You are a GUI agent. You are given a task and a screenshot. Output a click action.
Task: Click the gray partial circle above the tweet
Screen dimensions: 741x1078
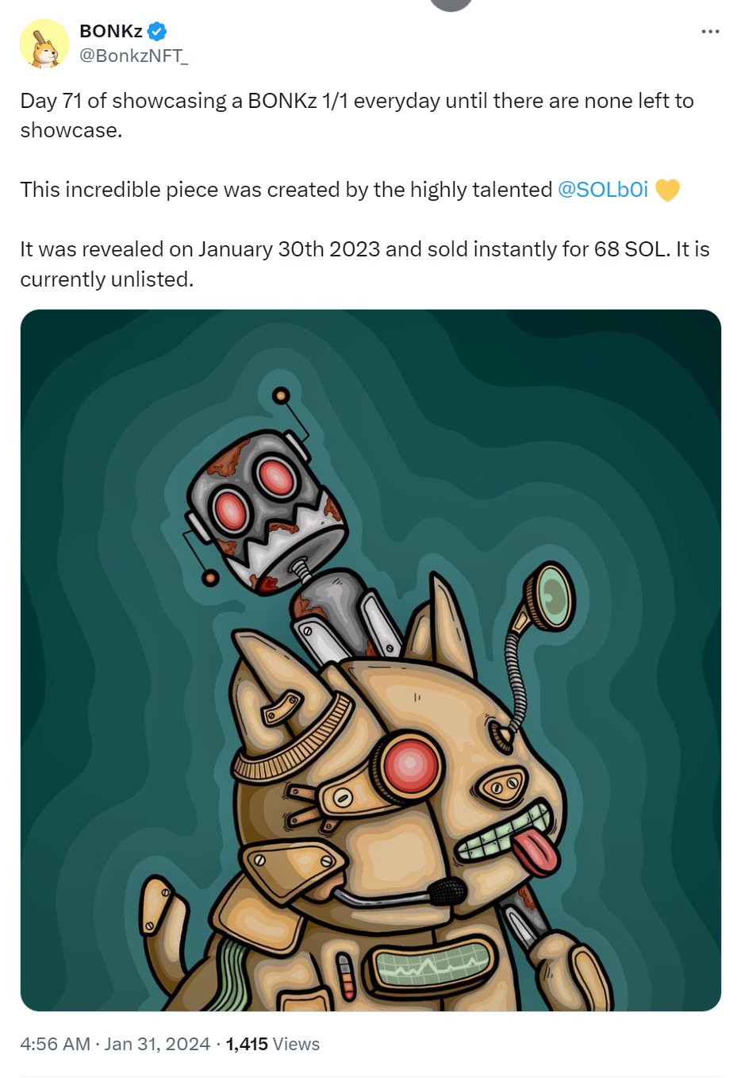click(451, 5)
